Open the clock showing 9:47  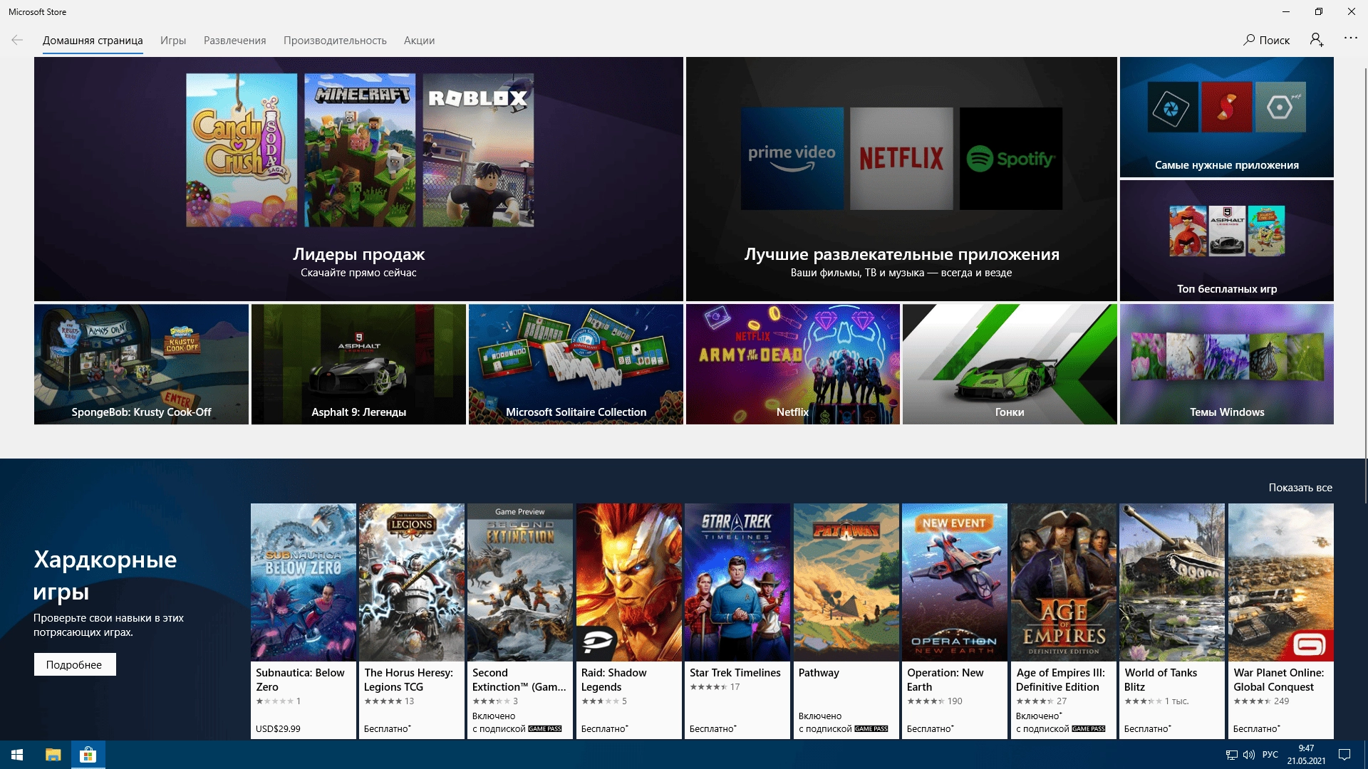[1306, 755]
